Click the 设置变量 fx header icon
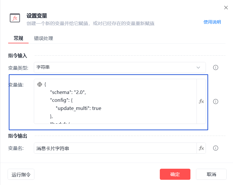233x185 pixels. [x=15, y=18]
